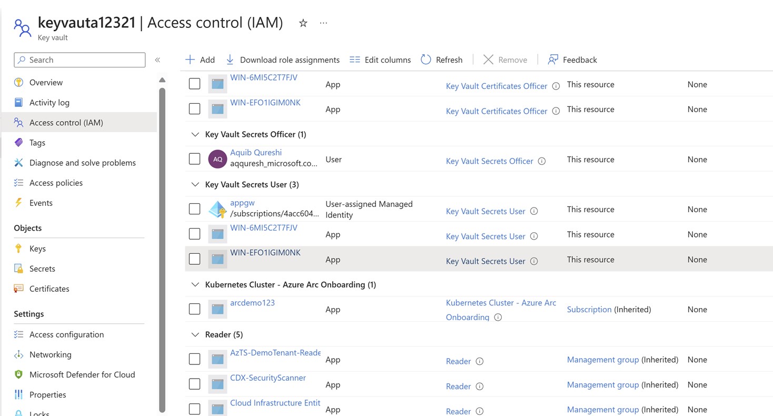773x416 pixels.
Task: Click the appgw managed identity icon
Action: click(x=217, y=210)
